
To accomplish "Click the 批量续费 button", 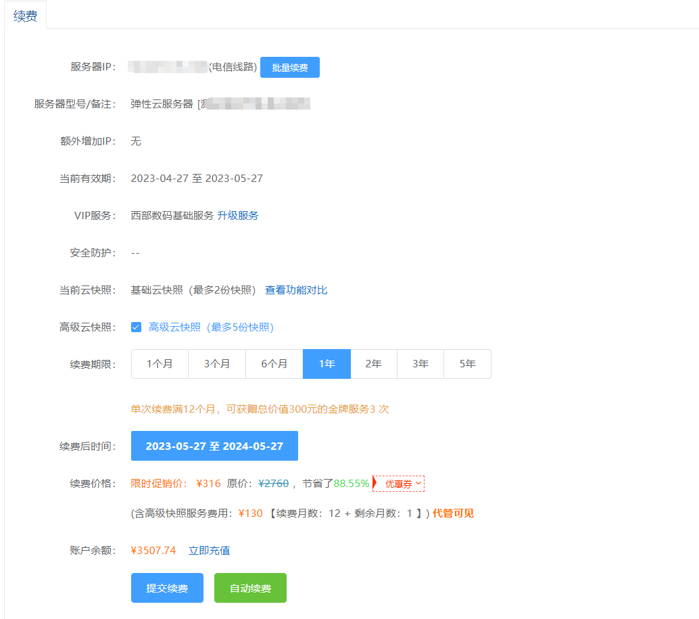I will point(289,68).
